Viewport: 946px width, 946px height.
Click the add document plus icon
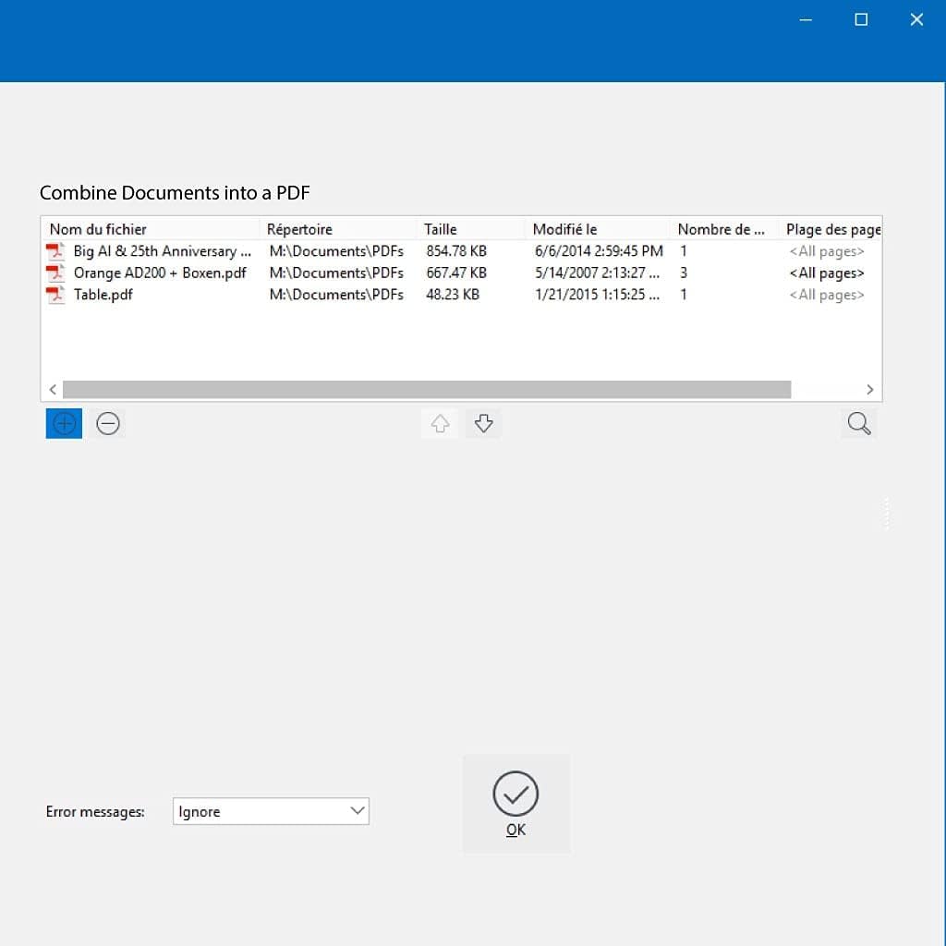(63, 423)
